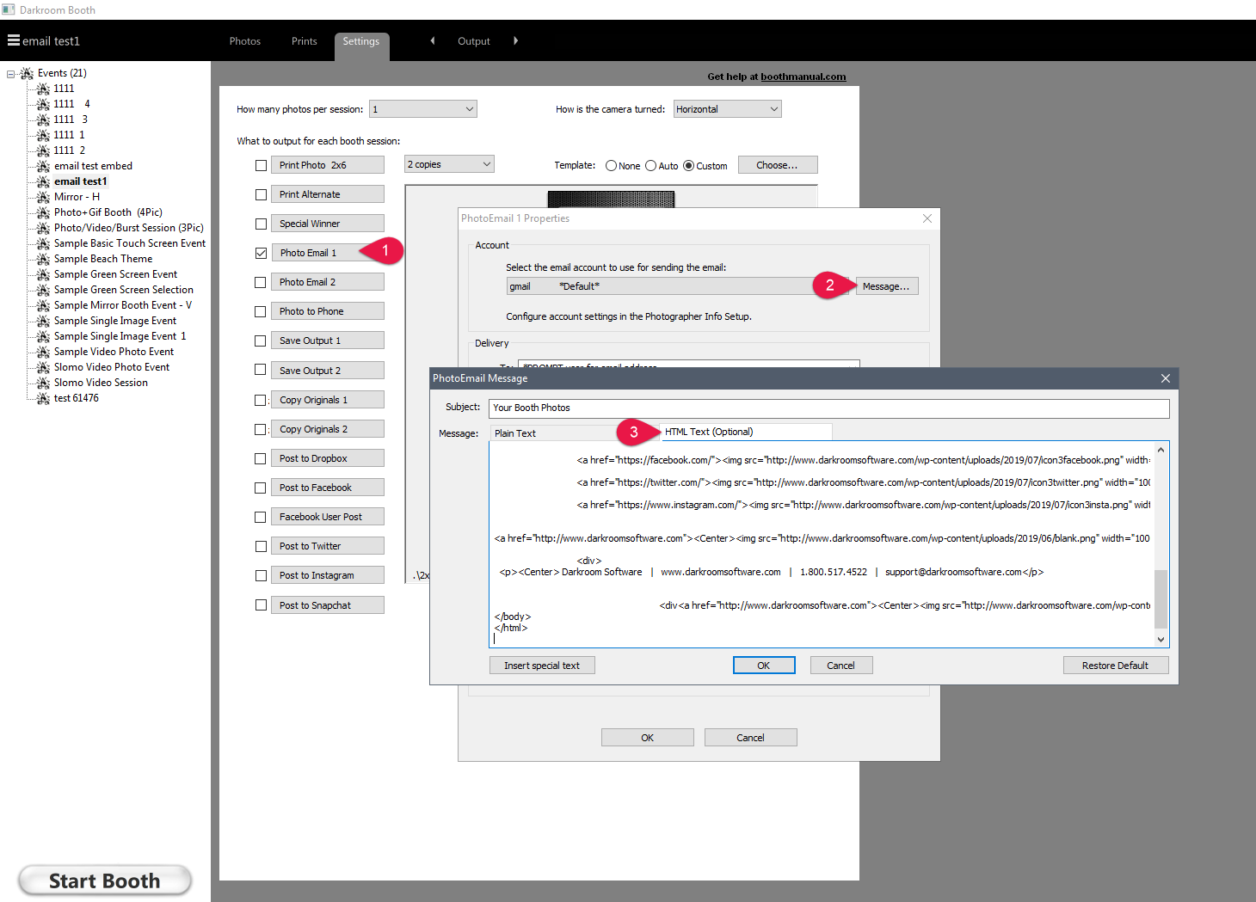Select 'Sample Green Screen Event' in tree

coord(115,274)
